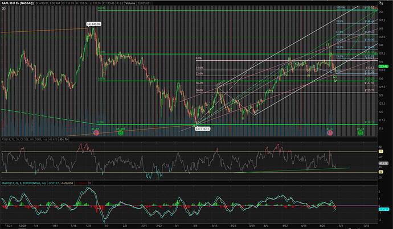The image size is (393, 229).
Task: Click the green dividend icon near 2/1
Action: coord(120,132)
